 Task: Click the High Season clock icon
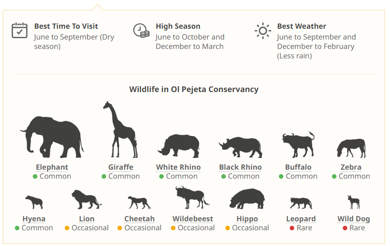point(141,31)
